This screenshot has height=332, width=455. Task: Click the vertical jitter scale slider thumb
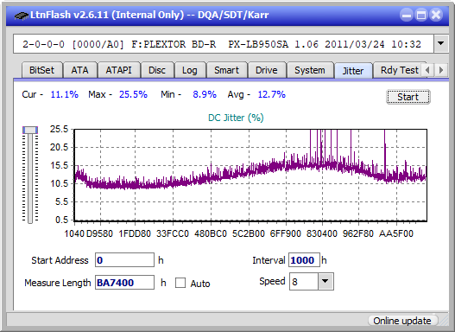[30, 130]
